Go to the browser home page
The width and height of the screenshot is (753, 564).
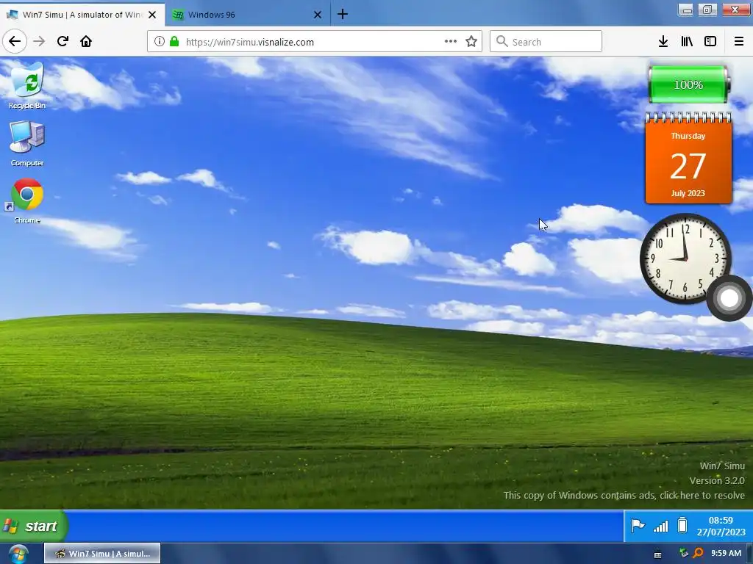click(x=86, y=41)
